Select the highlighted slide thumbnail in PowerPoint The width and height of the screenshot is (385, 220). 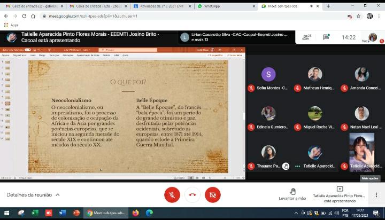tap(7, 104)
